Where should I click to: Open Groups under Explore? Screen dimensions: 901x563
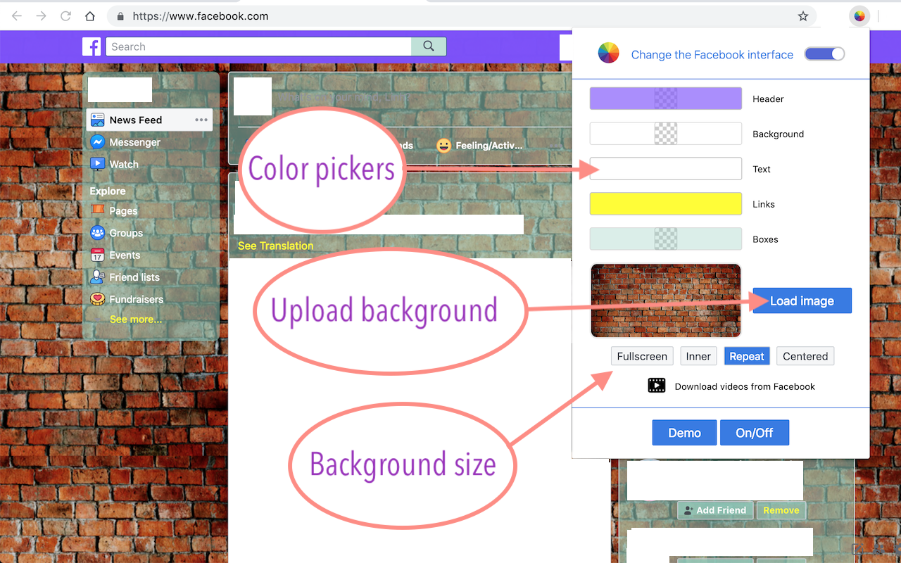pyautogui.click(x=126, y=233)
